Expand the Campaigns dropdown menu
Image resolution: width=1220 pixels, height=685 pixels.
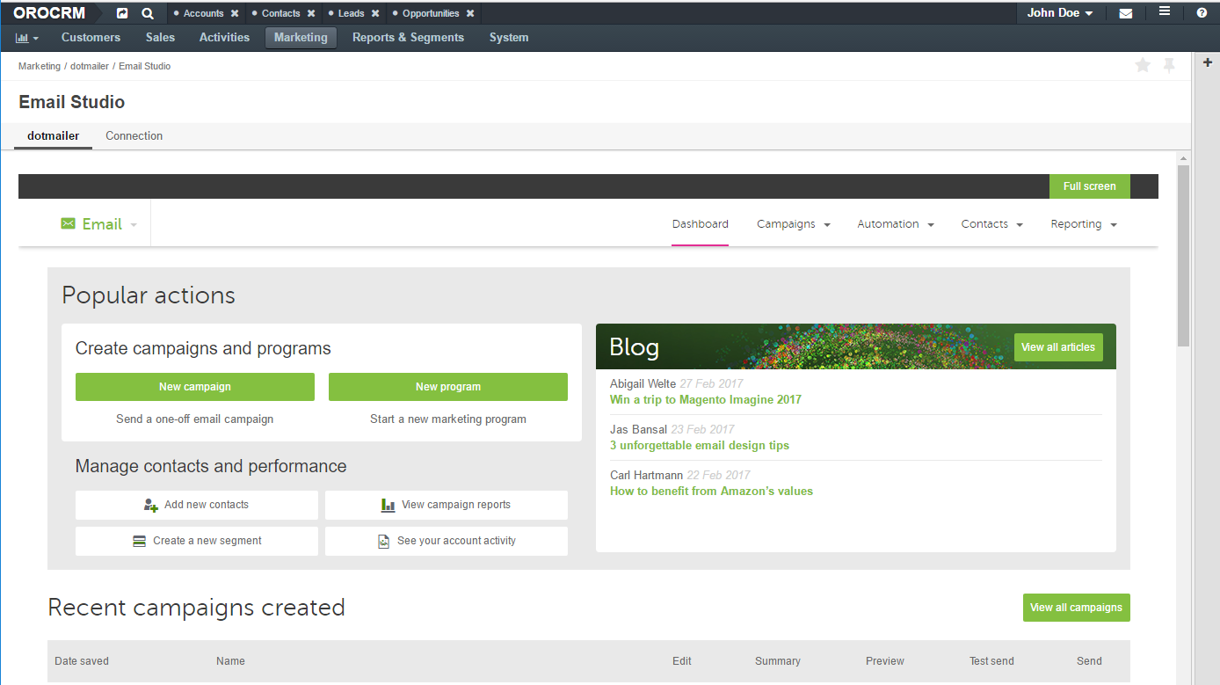[794, 224]
